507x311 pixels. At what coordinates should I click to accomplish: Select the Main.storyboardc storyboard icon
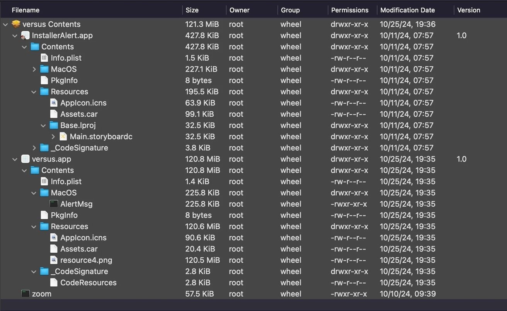(63, 136)
